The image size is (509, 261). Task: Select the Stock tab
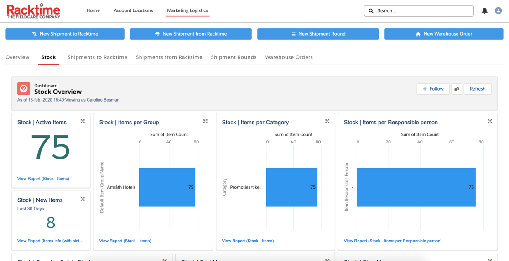point(48,57)
